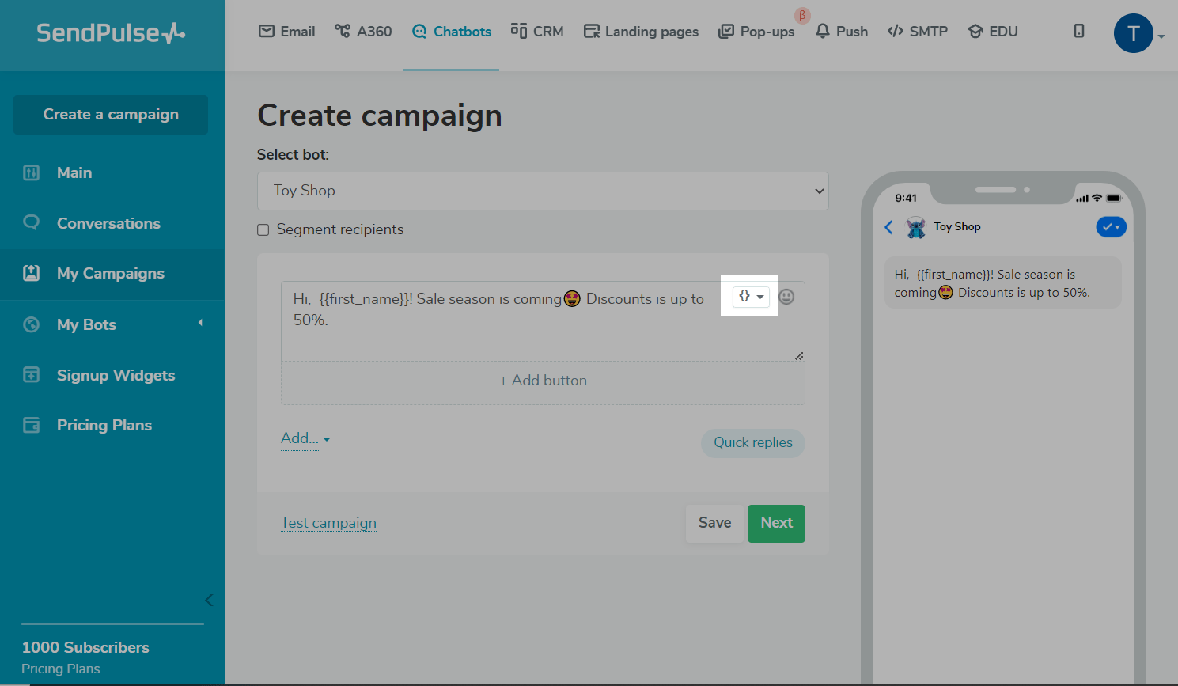
Task: Expand the Add... element dropdown
Action: pyautogui.click(x=305, y=438)
